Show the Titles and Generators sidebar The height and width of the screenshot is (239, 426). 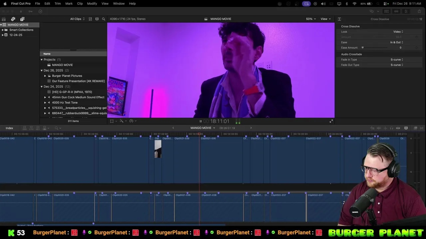[22, 19]
